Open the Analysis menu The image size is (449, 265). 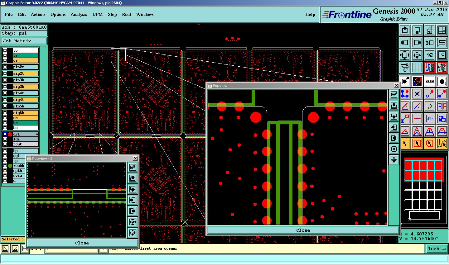point(79,14)
